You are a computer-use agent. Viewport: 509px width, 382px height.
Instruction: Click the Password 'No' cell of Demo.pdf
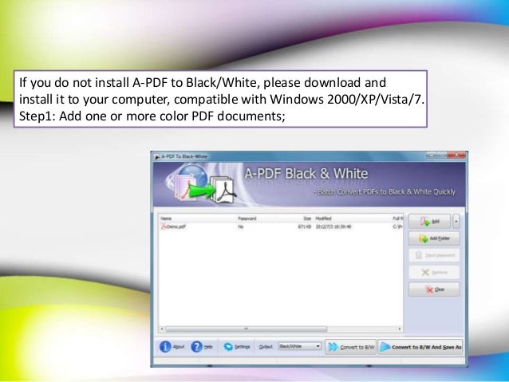241,226
